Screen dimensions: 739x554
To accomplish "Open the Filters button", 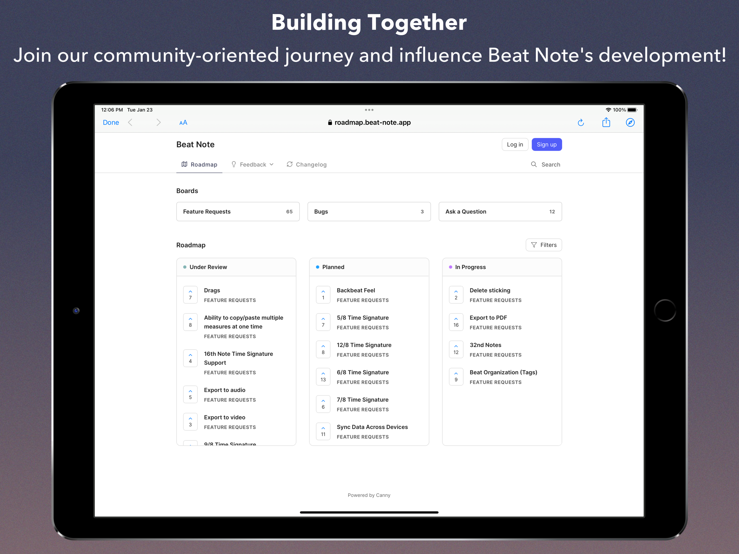I will coord(543,245).
